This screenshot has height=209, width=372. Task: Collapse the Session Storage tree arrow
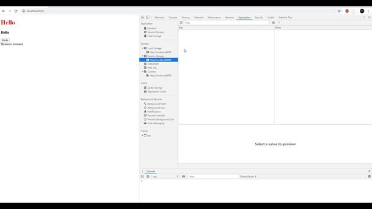pyautogui.click(x=142, y=56)
